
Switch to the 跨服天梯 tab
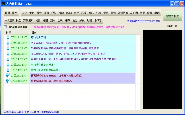coord(123,13)
